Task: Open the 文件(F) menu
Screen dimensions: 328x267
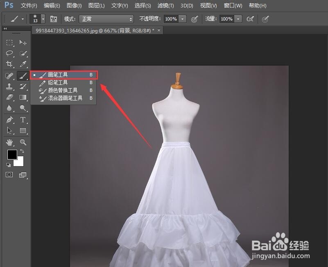Action: pyautogui.click(x=29, y=5)
